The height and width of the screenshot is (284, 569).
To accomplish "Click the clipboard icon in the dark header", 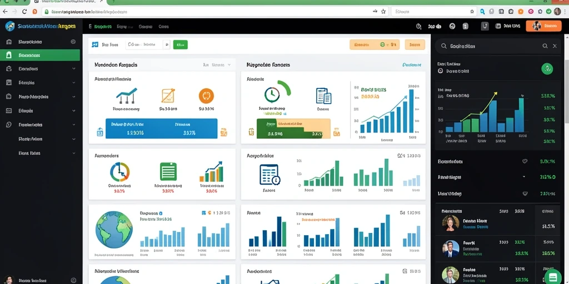I will 465,26.
